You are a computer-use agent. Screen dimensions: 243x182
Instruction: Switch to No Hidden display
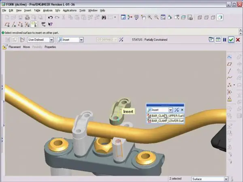(213, 17)
